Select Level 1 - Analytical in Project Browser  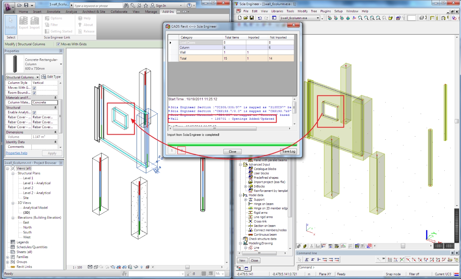coord(37,183)
